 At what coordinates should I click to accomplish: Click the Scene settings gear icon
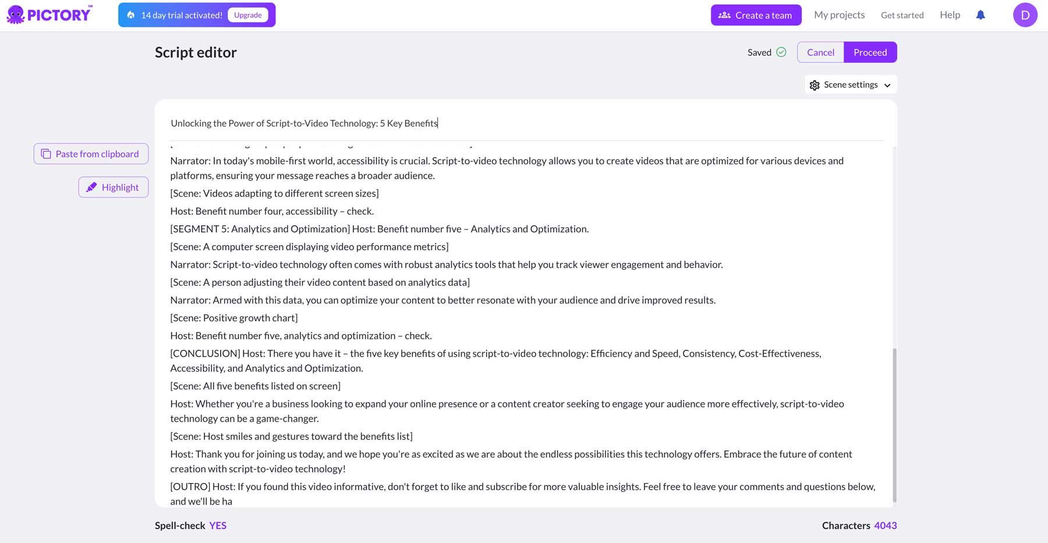point(815,86)
